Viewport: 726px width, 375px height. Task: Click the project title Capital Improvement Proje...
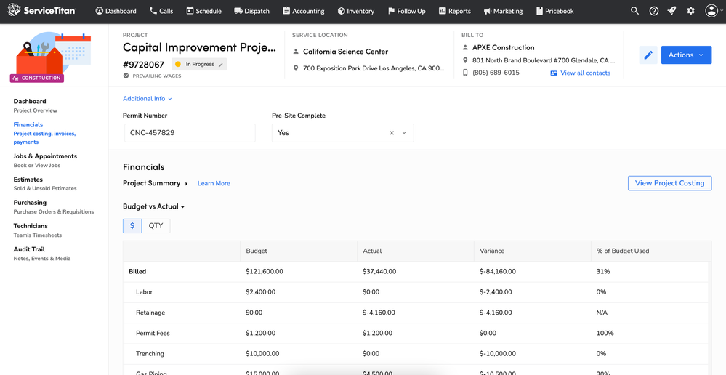199,47
